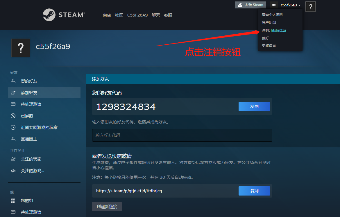The width and height of the screenshot is (340, 217).
Task: Click the 关注的玩家 followed players icon
Action: 13,159
